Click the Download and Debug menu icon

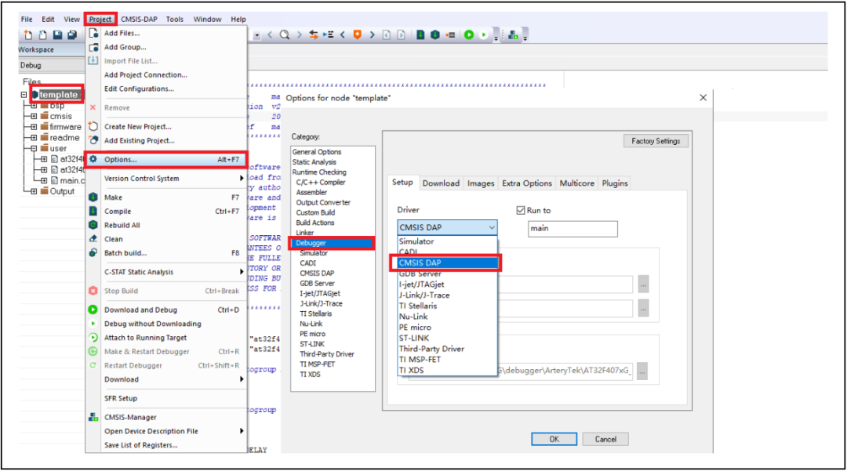93,310
